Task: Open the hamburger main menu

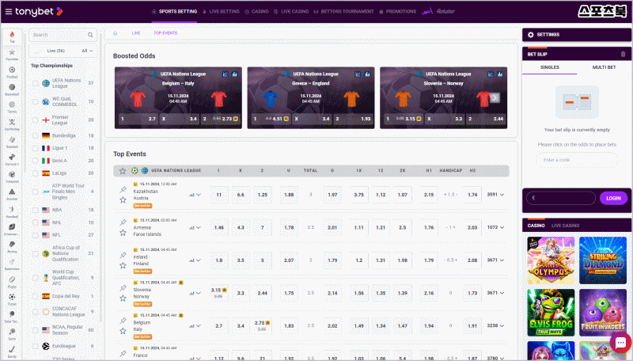Action: coord(8,11)
